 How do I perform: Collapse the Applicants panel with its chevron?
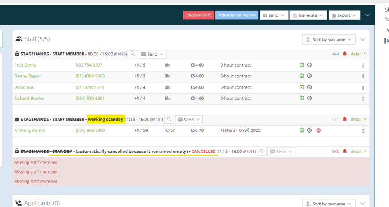[x=362, y=204]
